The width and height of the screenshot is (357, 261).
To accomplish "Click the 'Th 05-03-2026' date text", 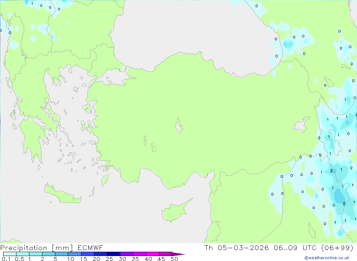I will (x=237, y=248).
